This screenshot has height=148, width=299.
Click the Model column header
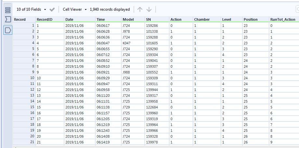(x=133, y=19)
